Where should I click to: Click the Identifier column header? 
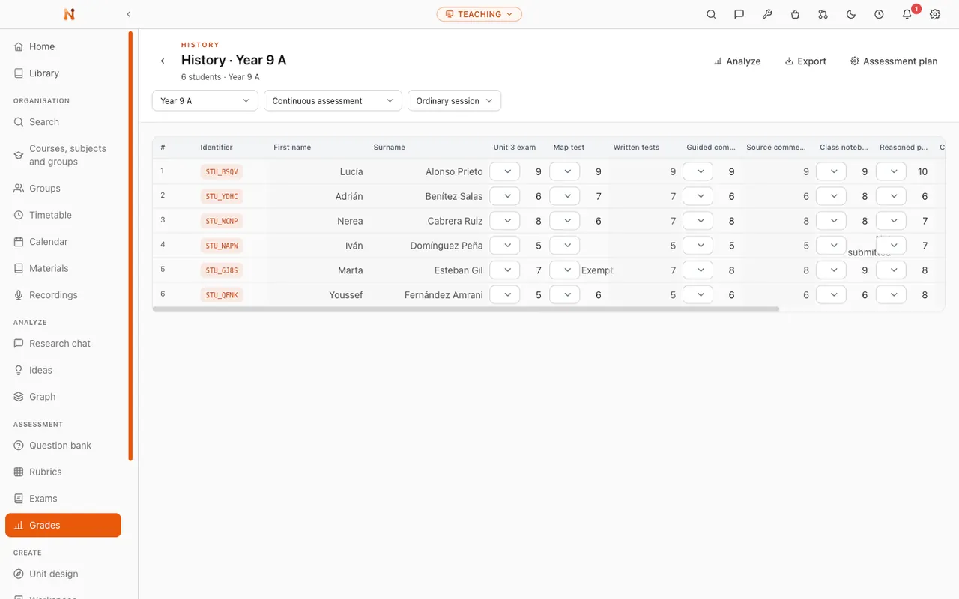point(217,148)
